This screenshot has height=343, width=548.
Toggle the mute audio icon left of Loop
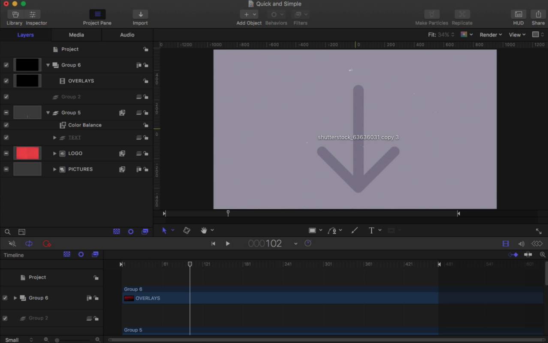tap(12, 244)
